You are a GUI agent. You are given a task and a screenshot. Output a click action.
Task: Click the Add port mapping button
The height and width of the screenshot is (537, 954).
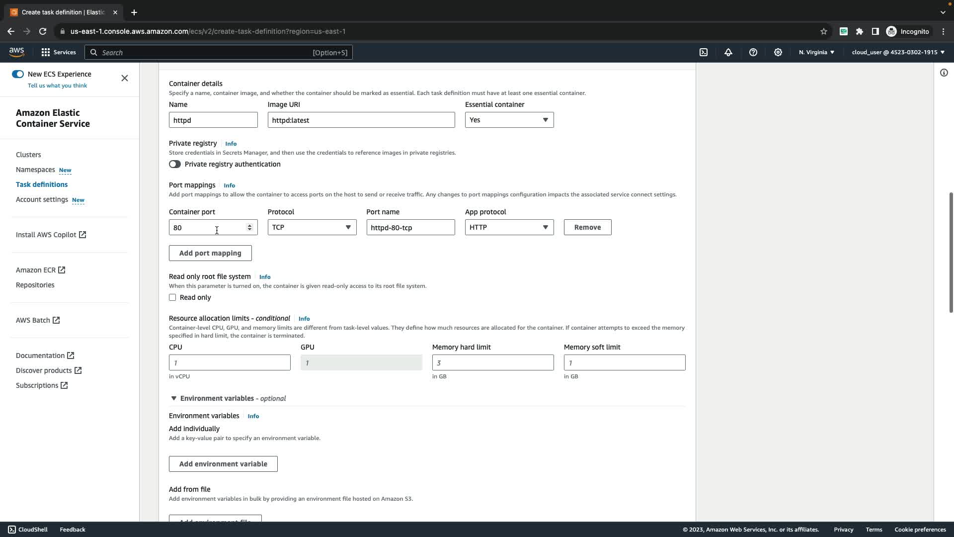pyautogui.click(x=210, y=253)
